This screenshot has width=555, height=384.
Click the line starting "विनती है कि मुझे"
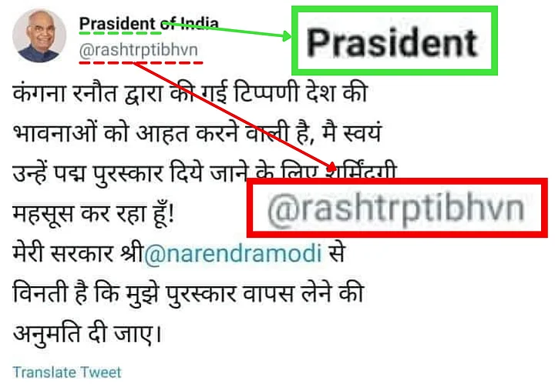pos(188,293)
